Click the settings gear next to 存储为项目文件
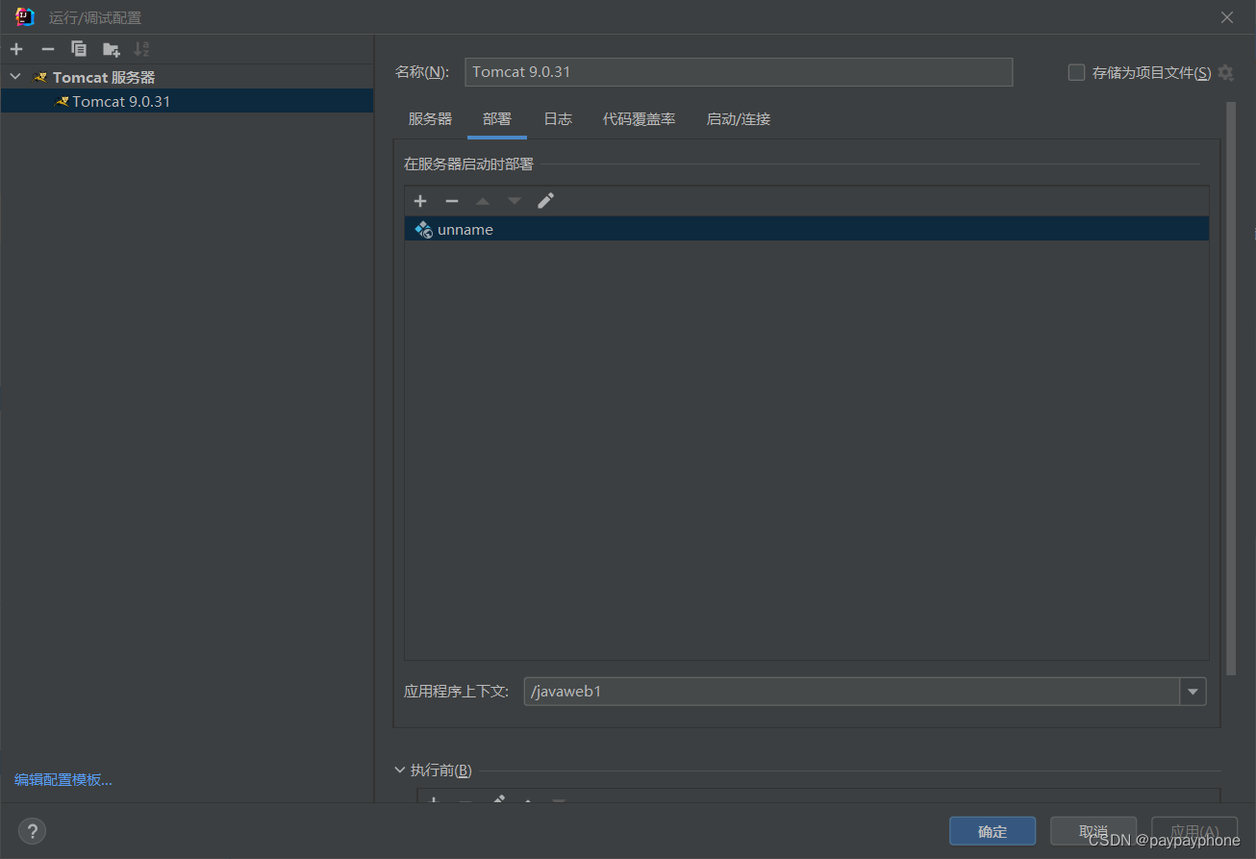Screen dimensions: 1256x859 [1225, 72]
